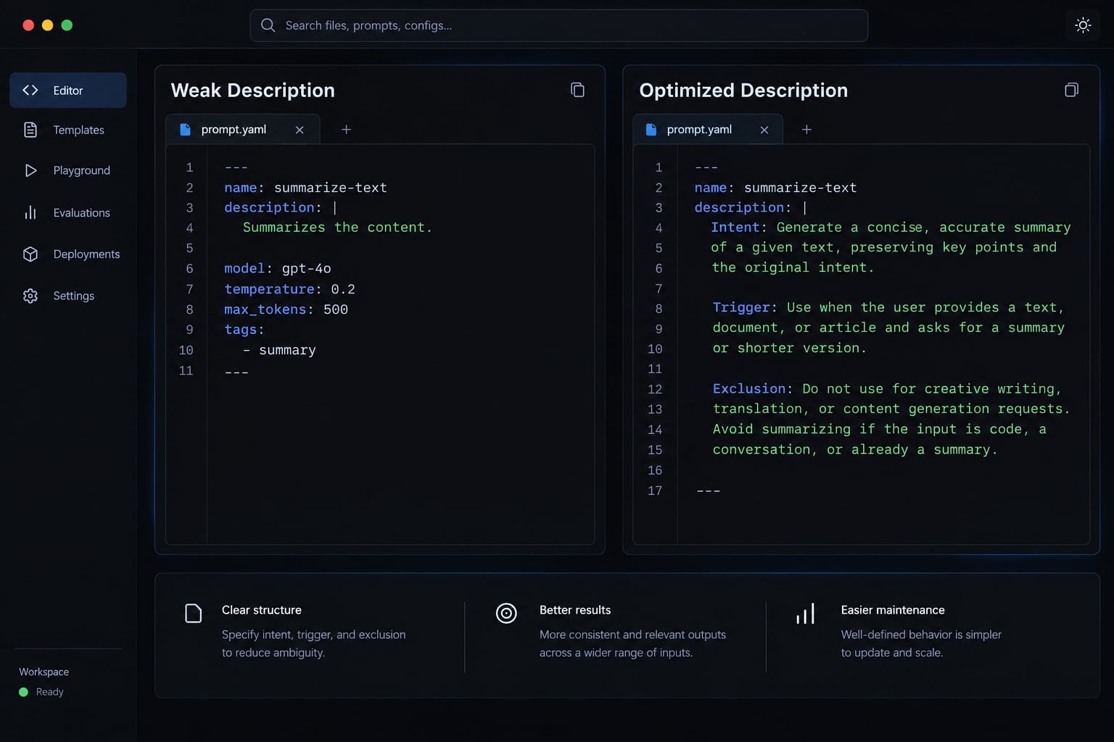
Task: Click the Clear structure document icon
Action: (x=194, y=613)
